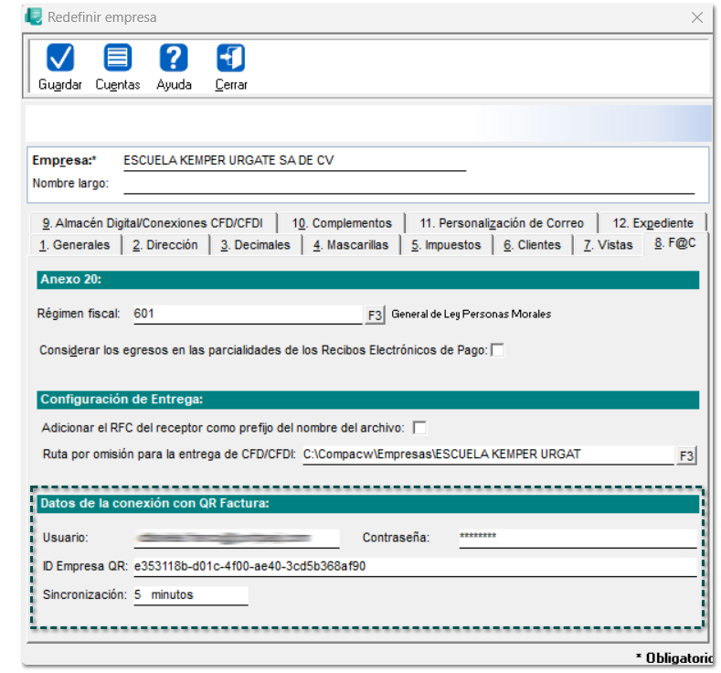The width and height of the screenshot is (721, 673).
Task: Open Ayuda help icon
Action: pos(174,59)
